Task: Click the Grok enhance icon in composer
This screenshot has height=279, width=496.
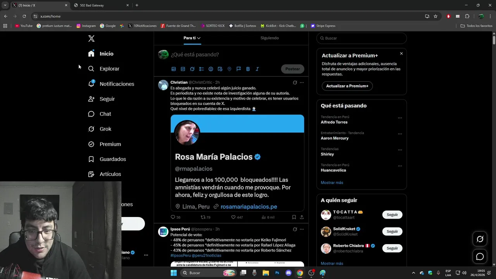Action: [192, 69]
